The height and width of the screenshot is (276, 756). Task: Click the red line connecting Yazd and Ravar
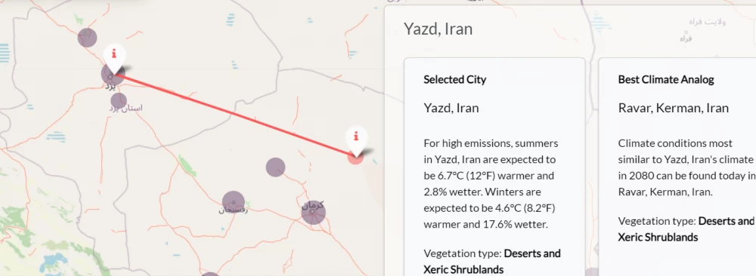pos(235,115)
